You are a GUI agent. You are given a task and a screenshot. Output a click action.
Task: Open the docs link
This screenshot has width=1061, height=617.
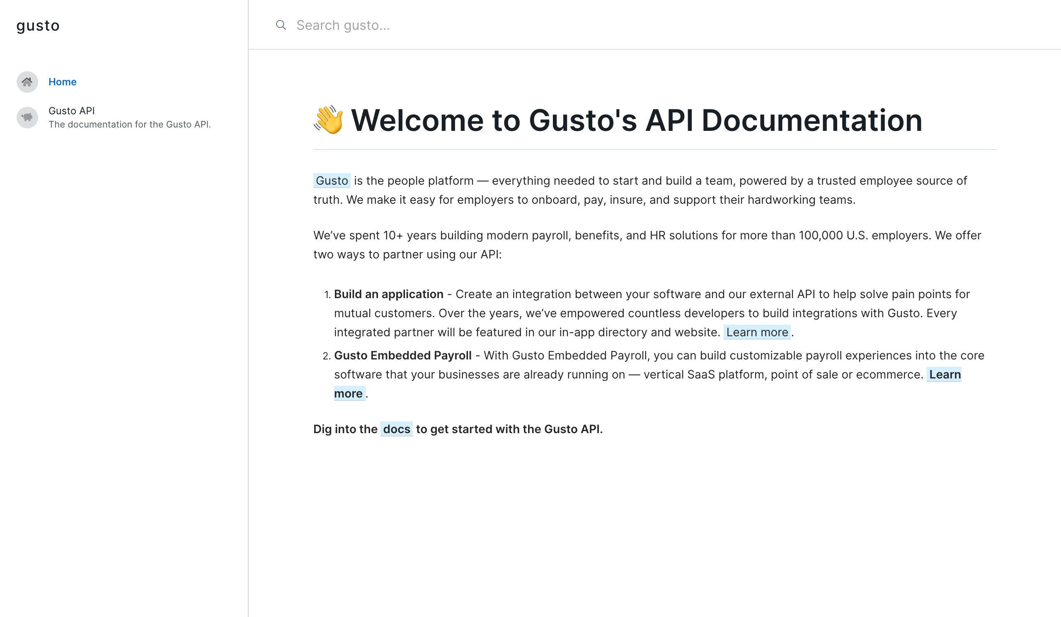[397, 429]
